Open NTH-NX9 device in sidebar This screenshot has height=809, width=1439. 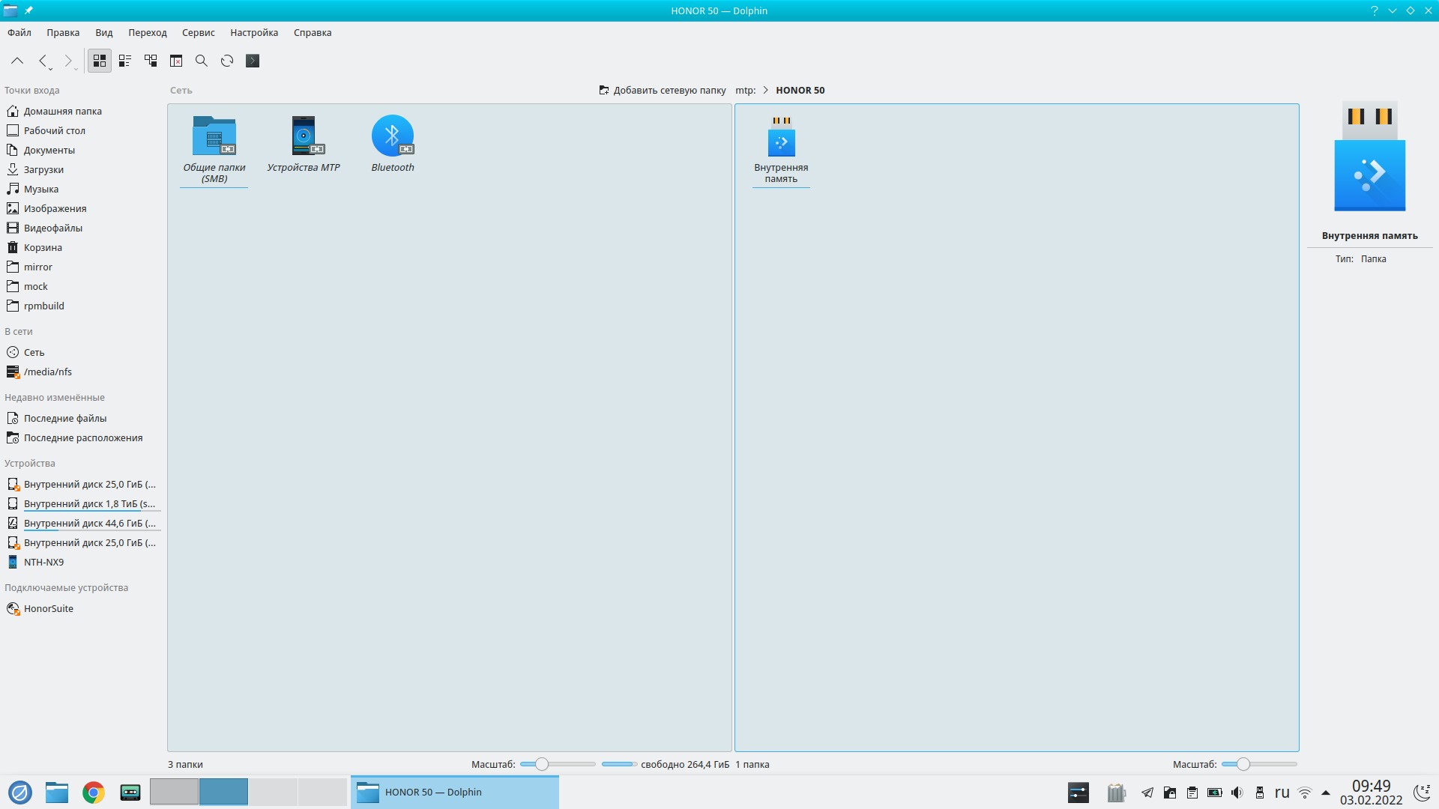[x=43, y=562]
